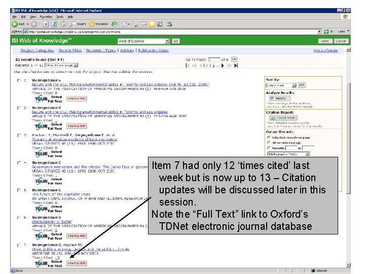Viewport: 365px width, 274px height.
Task: Click TOUR Oxford Full Text logo for record 5
Action: 49,209
